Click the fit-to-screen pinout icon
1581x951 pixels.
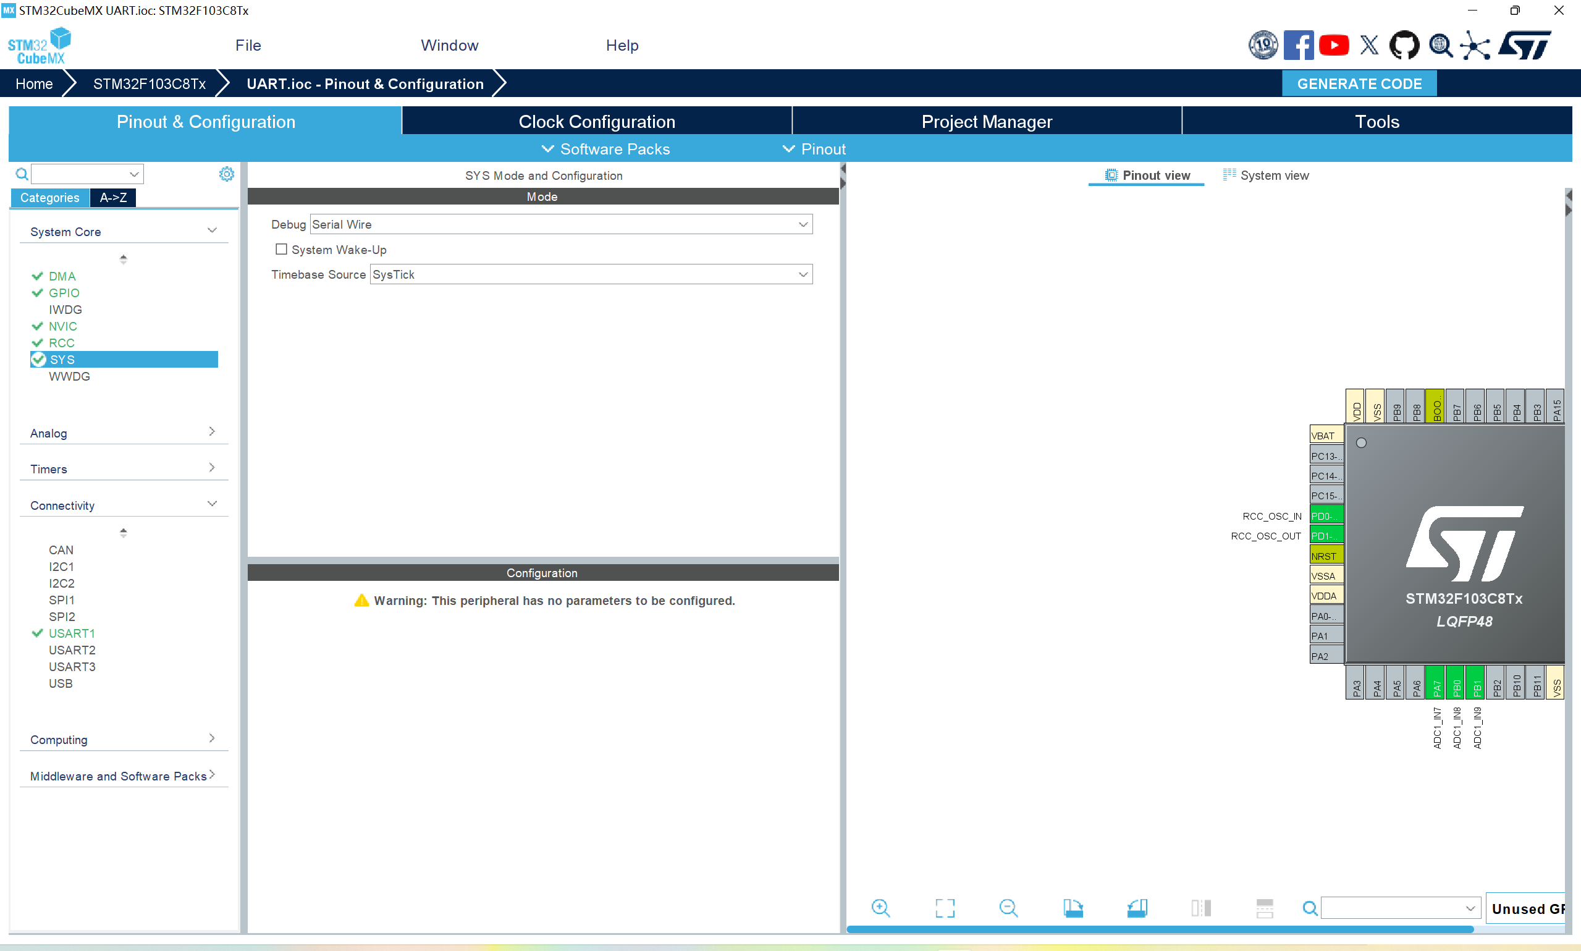pos(944,907)
